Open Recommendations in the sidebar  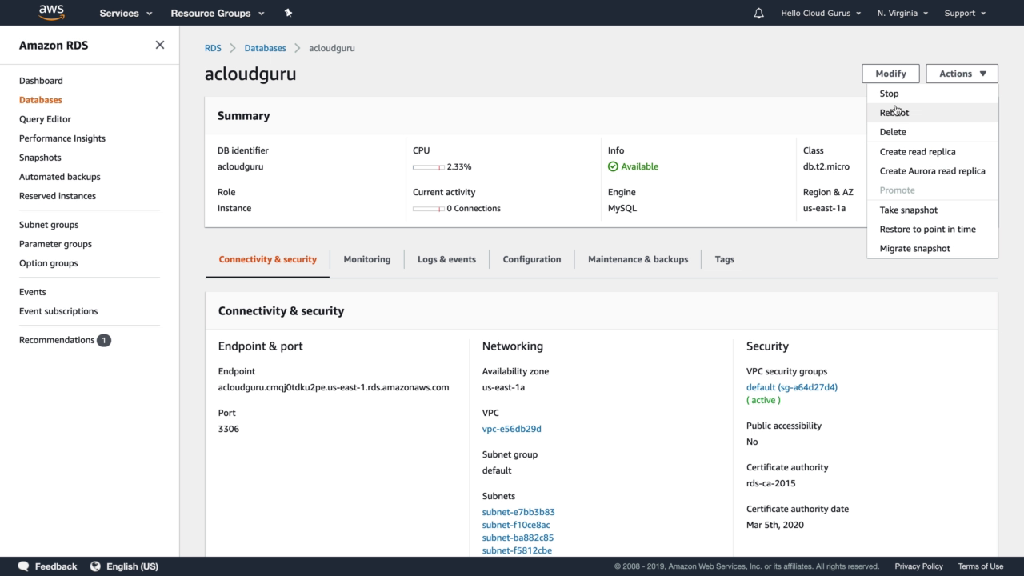pyautogui.click(x=57, y=340)
